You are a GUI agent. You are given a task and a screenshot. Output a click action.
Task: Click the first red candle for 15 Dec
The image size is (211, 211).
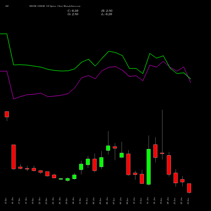pyautogui.click(x=7, y=114)
